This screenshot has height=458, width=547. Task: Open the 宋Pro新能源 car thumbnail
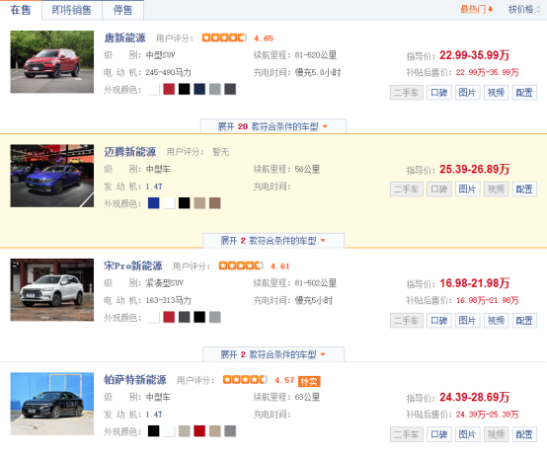(52, 289)
